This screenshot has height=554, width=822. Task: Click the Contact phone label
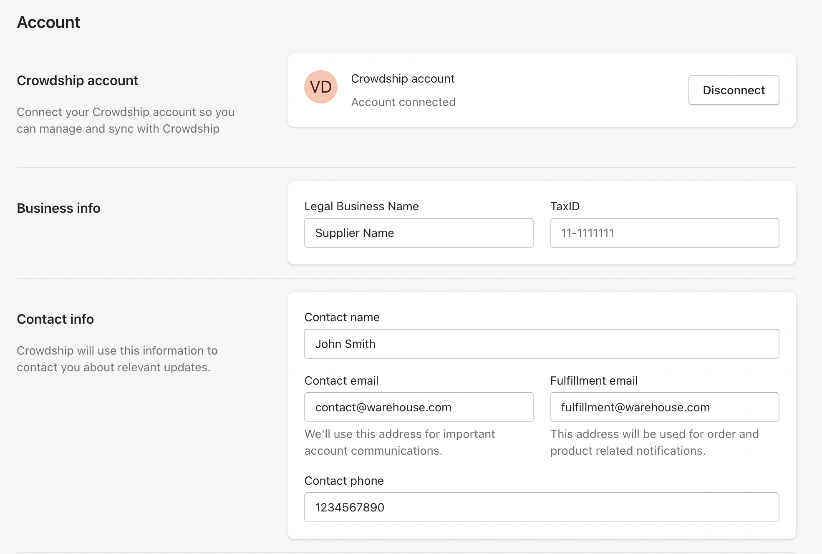344,481
